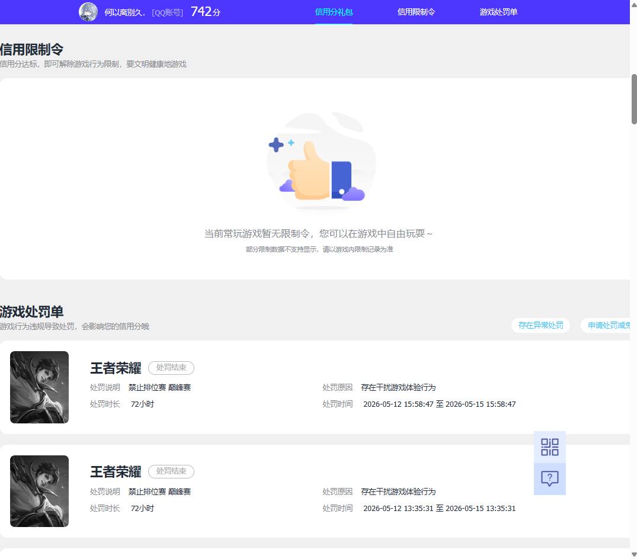The image size is (637, 559).
Task: Click the 处罚结束 badge on the 15:58:47 record
Action: pyautogui.click(x=171, y=367)
